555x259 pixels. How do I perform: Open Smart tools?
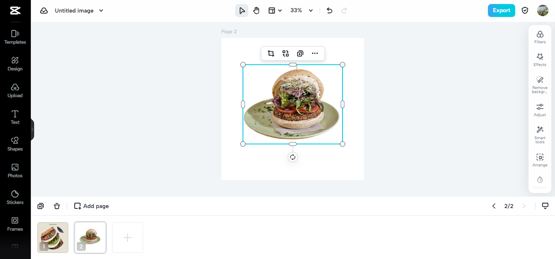[540, 134]
